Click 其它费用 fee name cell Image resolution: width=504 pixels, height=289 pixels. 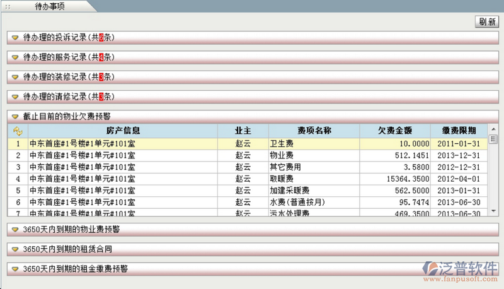pyautogui.click(x=314, y=167)
